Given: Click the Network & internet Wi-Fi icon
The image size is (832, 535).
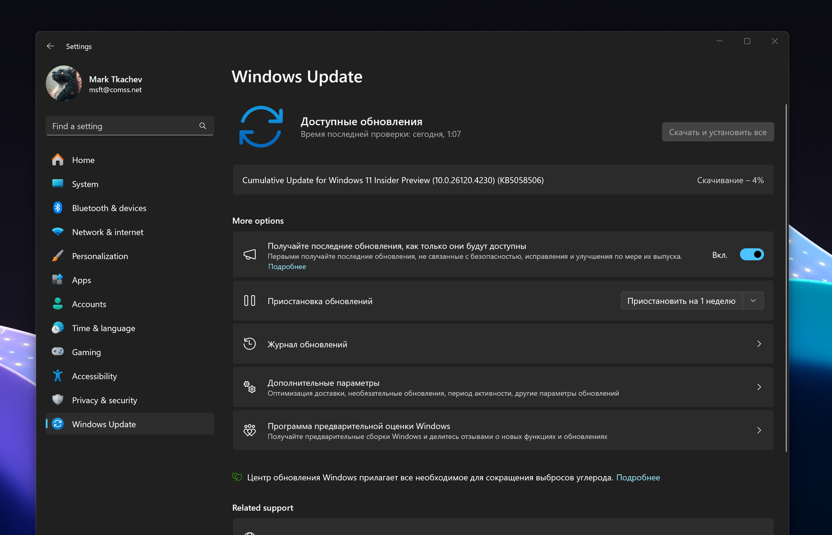Looking at the screenshot, I should coord(58,232).
